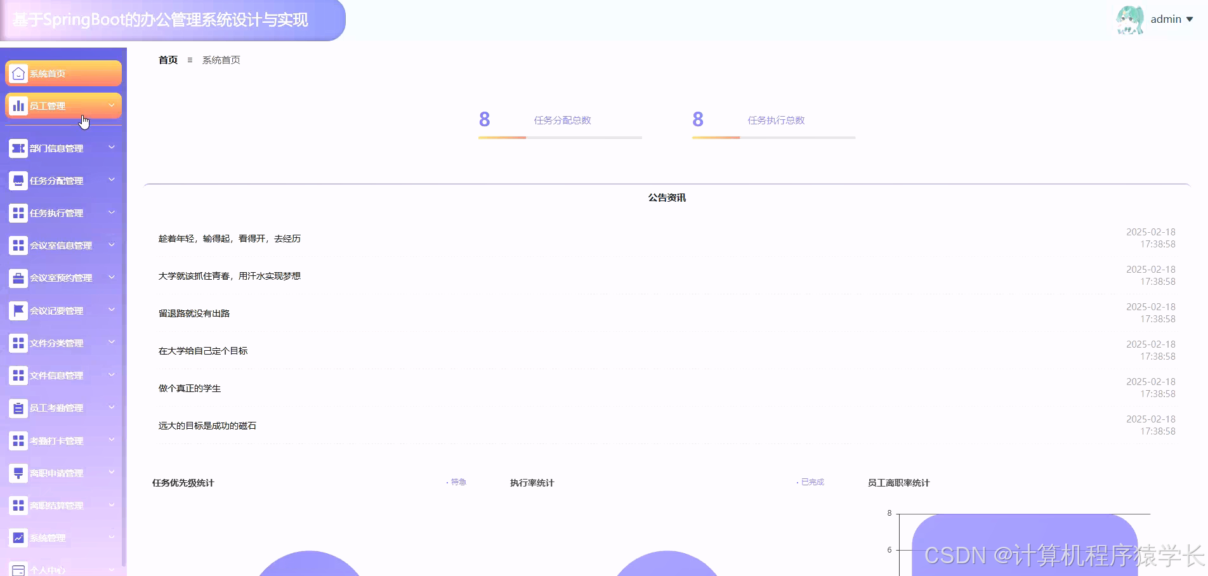Screen dimensions: 1208x576
Task: Click the 会议室预约管理 briefcase icon
Action: click(x=17, y=278)
